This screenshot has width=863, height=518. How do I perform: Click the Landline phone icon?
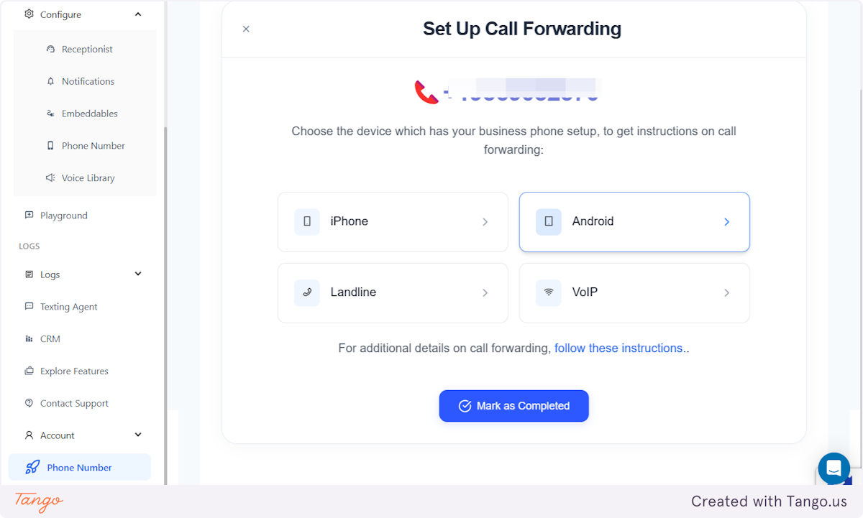coord(307,292)
